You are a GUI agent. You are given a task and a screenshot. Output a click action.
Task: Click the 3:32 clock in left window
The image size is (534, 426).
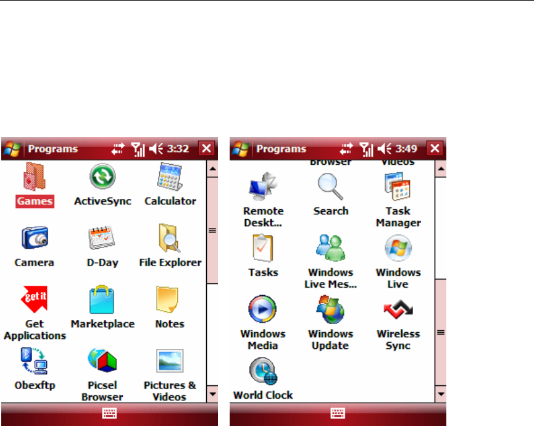coord(178,149)
